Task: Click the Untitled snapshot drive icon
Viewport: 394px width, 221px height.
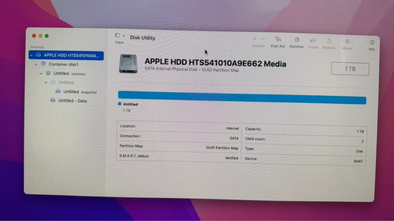Action: tap(58, 91)
